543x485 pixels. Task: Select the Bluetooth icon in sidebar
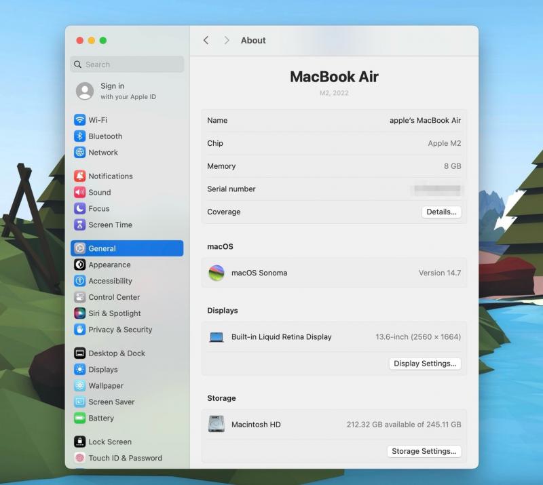[x=79, y=136]
